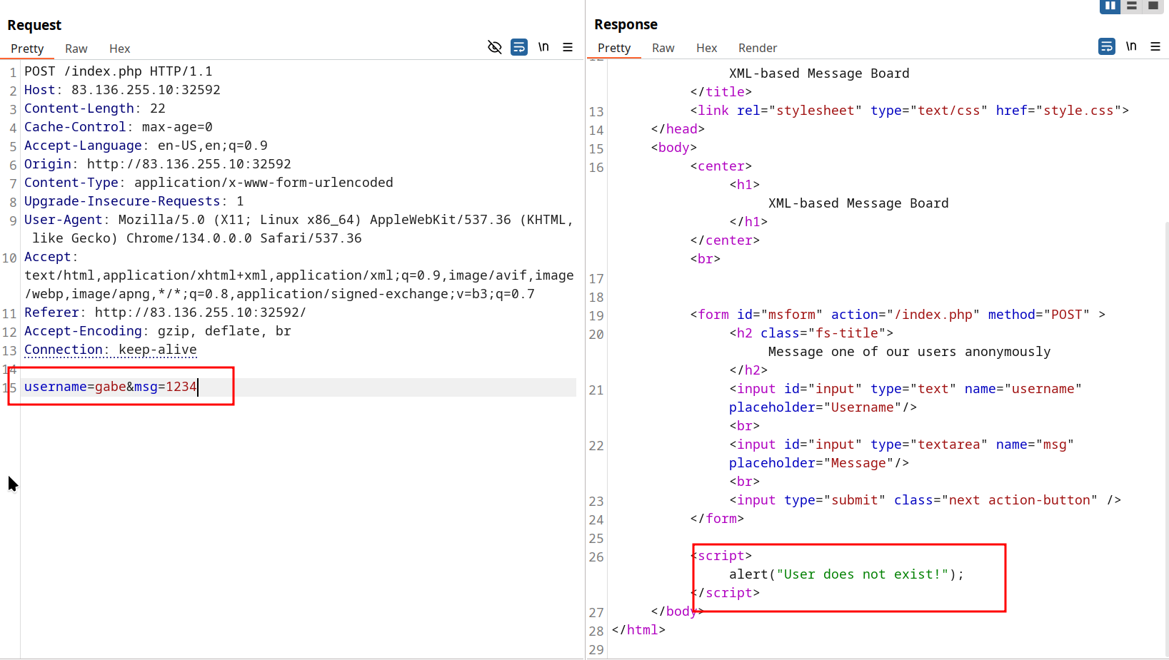Show newline characters in the Response view

1131,46
